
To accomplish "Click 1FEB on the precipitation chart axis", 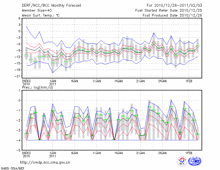I will coord(189,153).
